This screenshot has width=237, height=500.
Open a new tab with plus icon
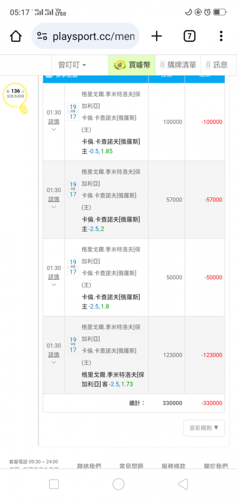[156, 36]
